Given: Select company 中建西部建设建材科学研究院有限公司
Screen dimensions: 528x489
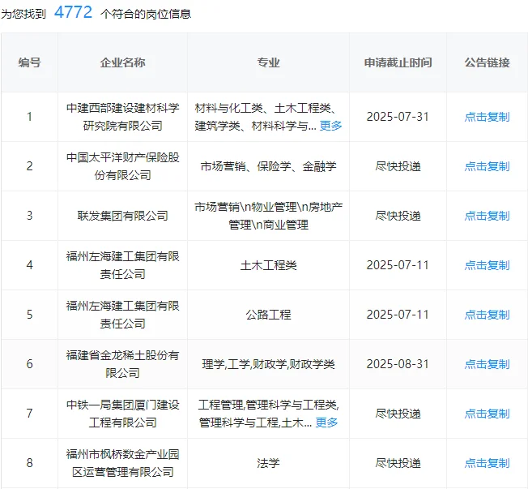Looking at the screenshot, I should click(x=122, y=117).
